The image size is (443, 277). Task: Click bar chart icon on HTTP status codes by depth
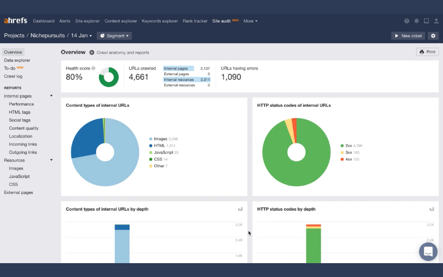pos(432,209)
